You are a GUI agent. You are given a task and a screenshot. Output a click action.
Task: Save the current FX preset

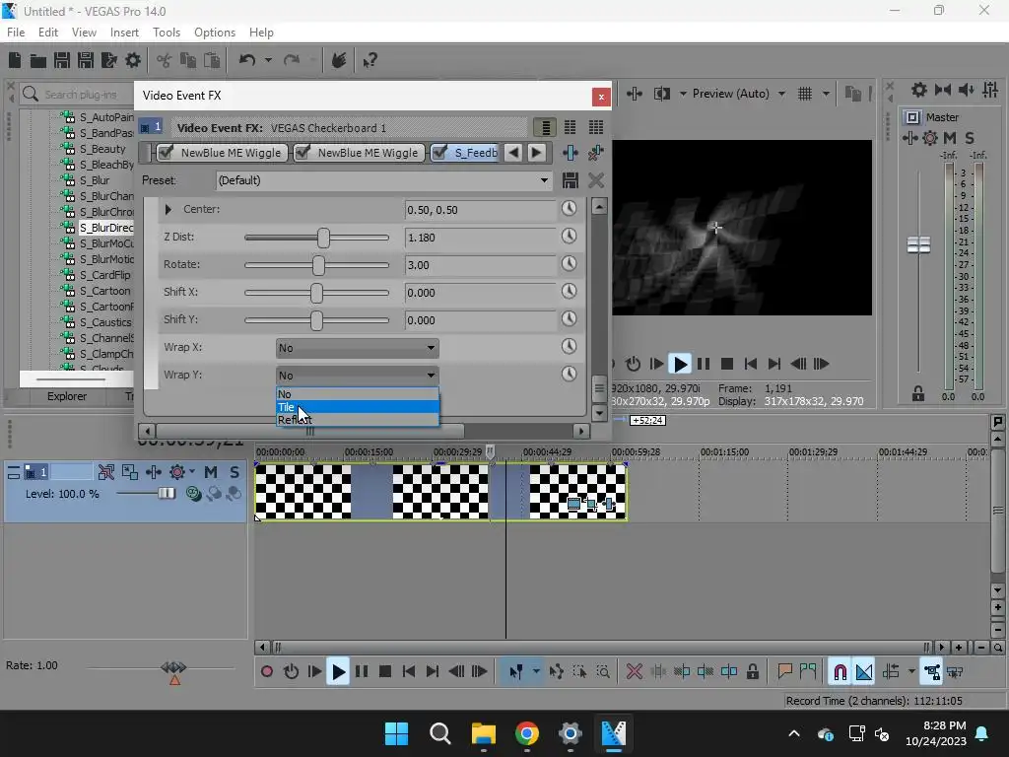coord(571,180)
